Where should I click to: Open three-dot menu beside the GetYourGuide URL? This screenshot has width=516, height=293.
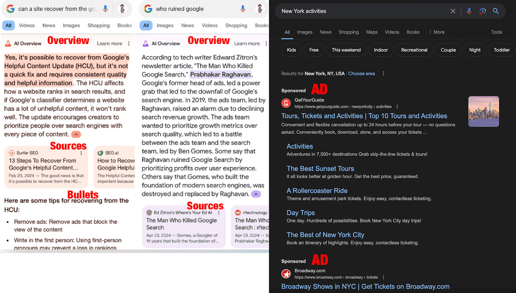pos(397,107)
